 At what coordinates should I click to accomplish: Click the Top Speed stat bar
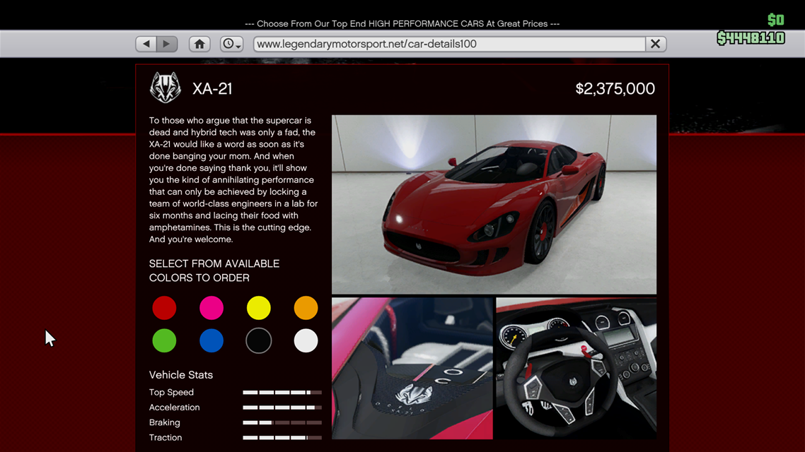[x=282, y=393]
